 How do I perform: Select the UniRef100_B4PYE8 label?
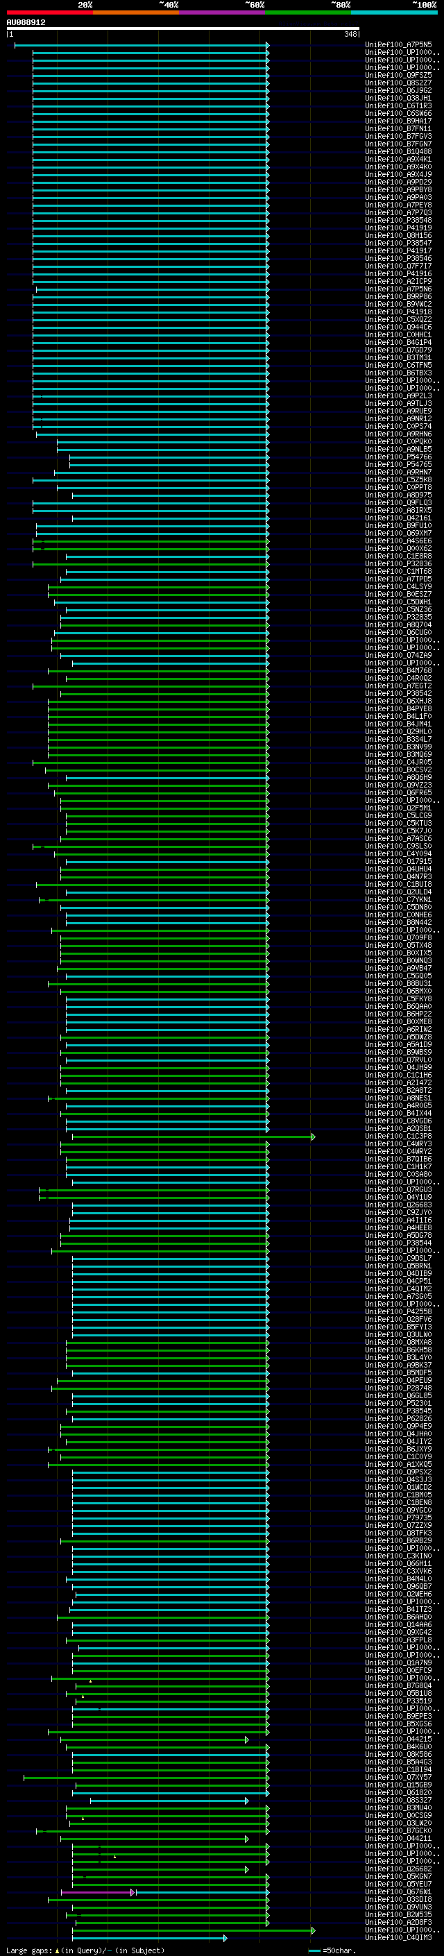tap(398, 708)
